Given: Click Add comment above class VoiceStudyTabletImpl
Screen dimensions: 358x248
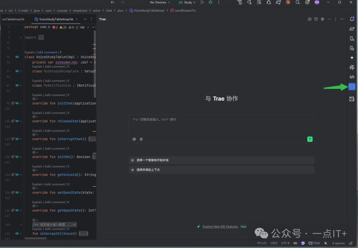Looking at the screenshot, I should click(47, 52).
